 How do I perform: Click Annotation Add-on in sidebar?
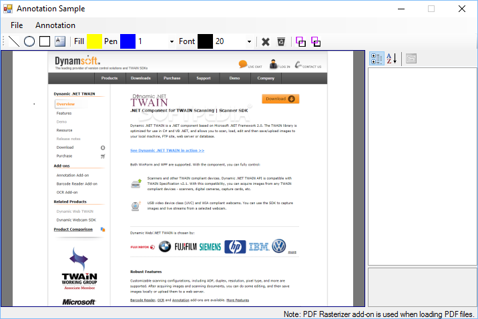(x=73, y=176)
